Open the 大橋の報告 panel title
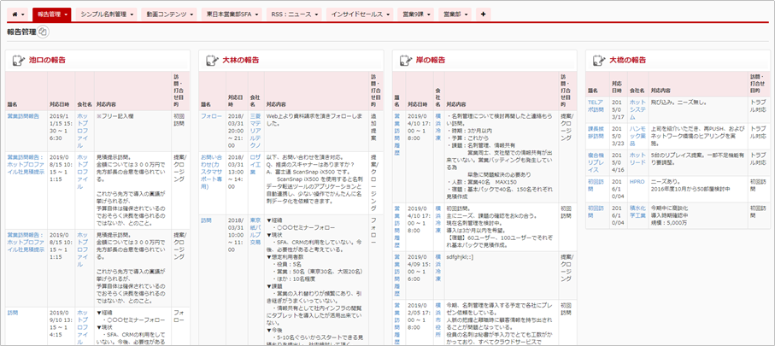Screen dimensions: 775x346 tap(628, 61)
